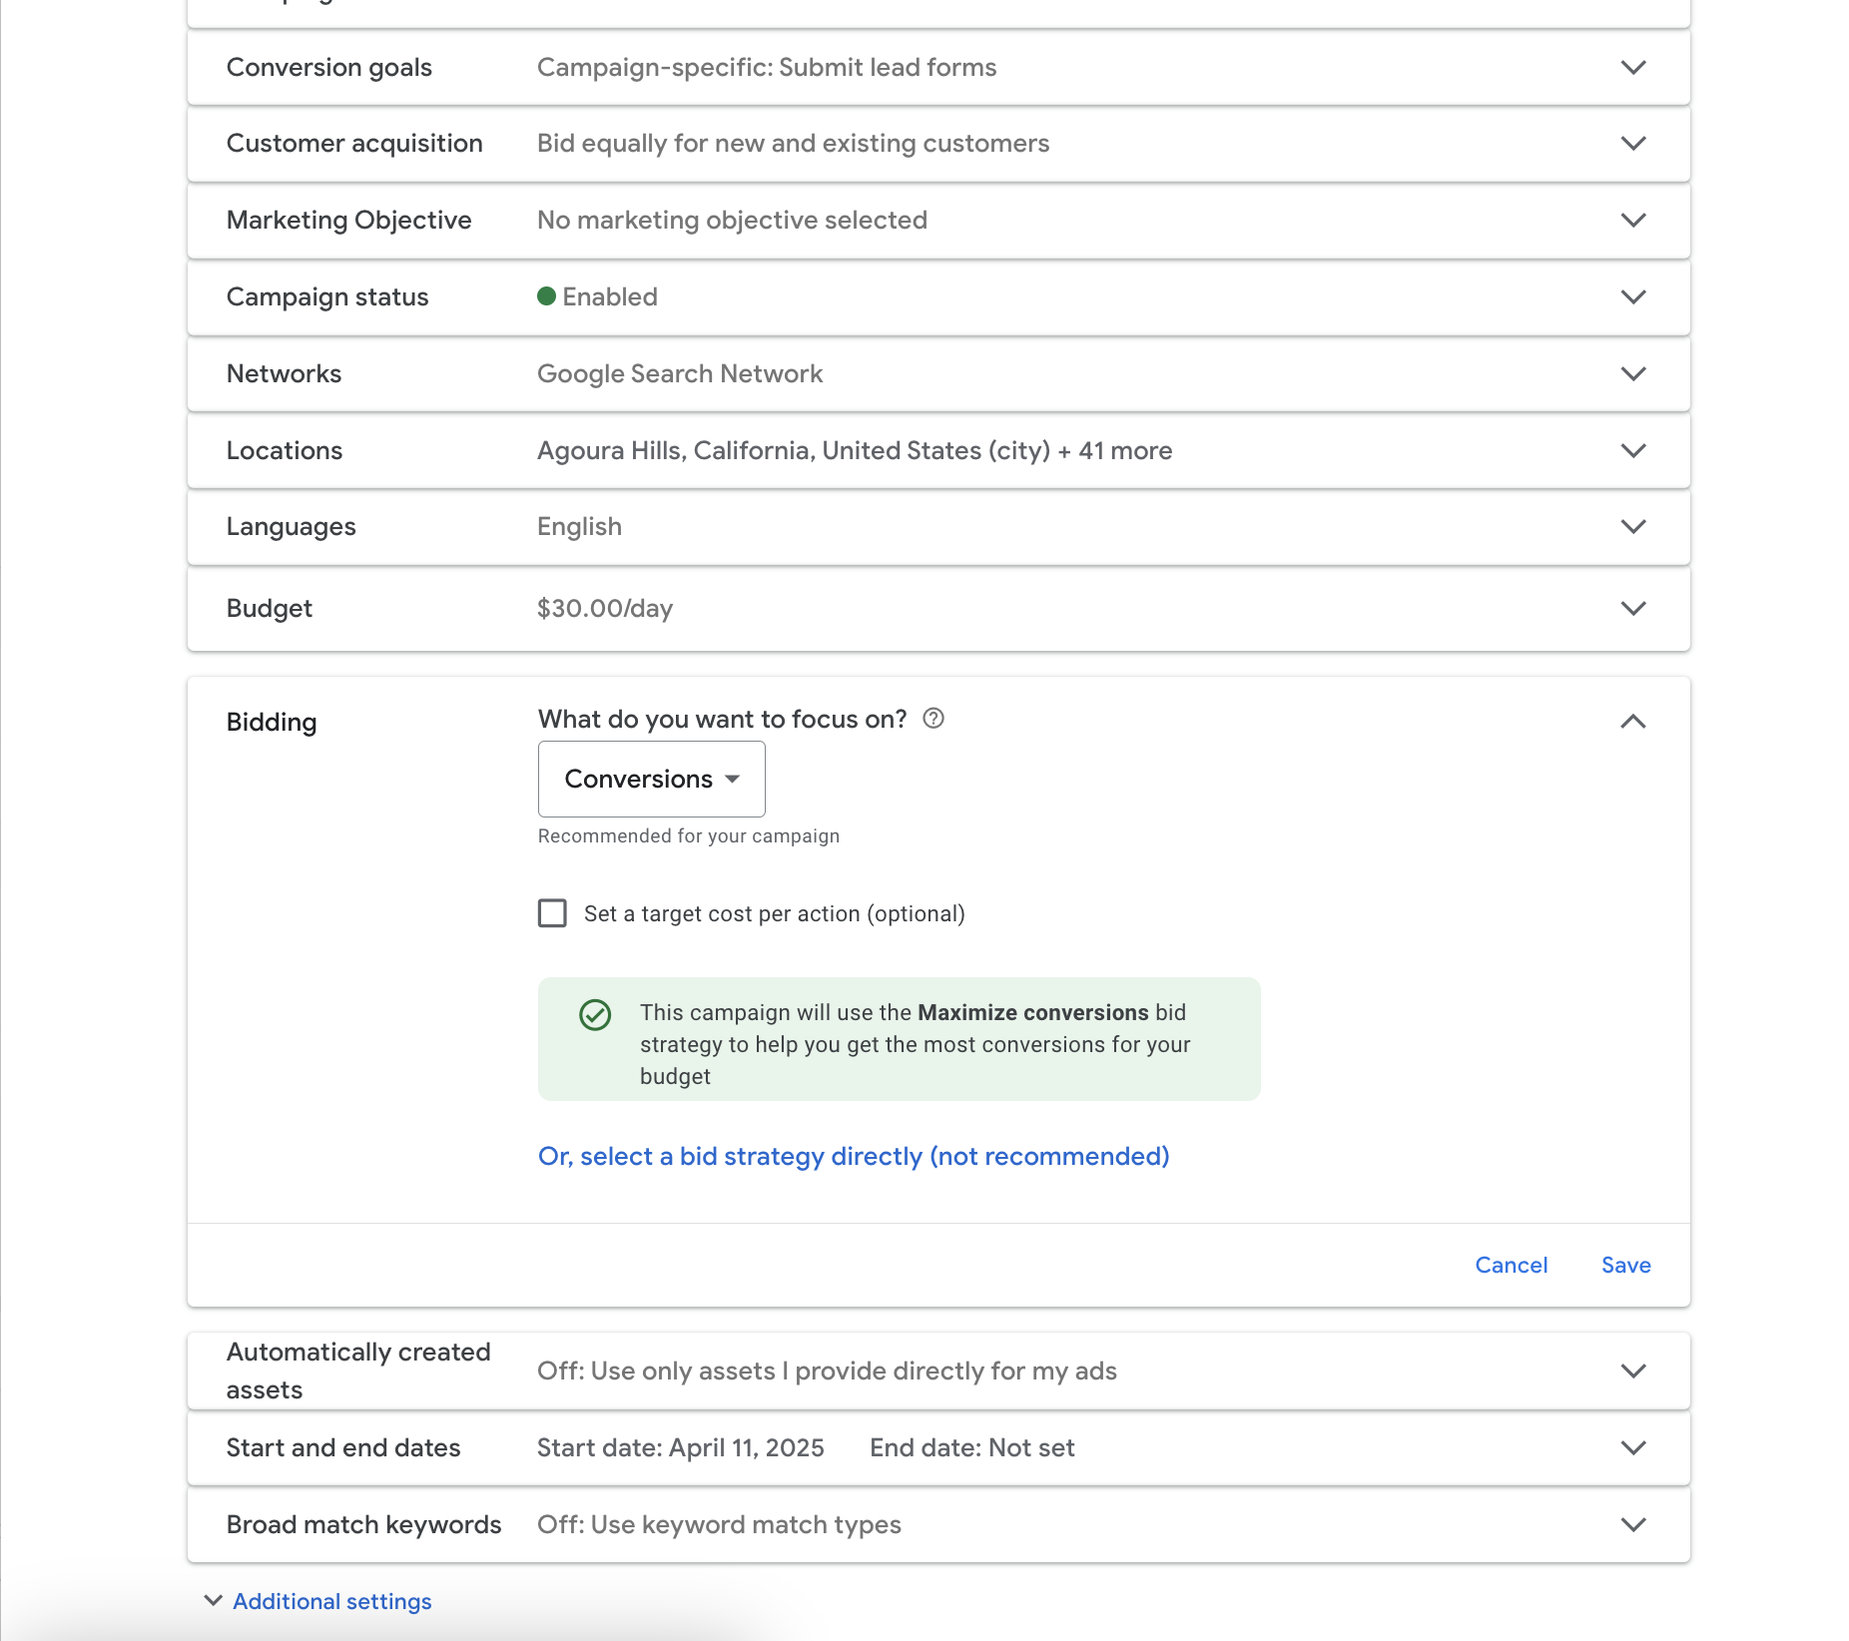Open the Conversions focus dropdown

pyautogui.click(x=651, y=779)
